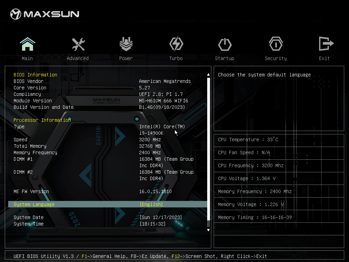The image size is (349, 262).
Task: Select the Security tab label
Action: 276,58
